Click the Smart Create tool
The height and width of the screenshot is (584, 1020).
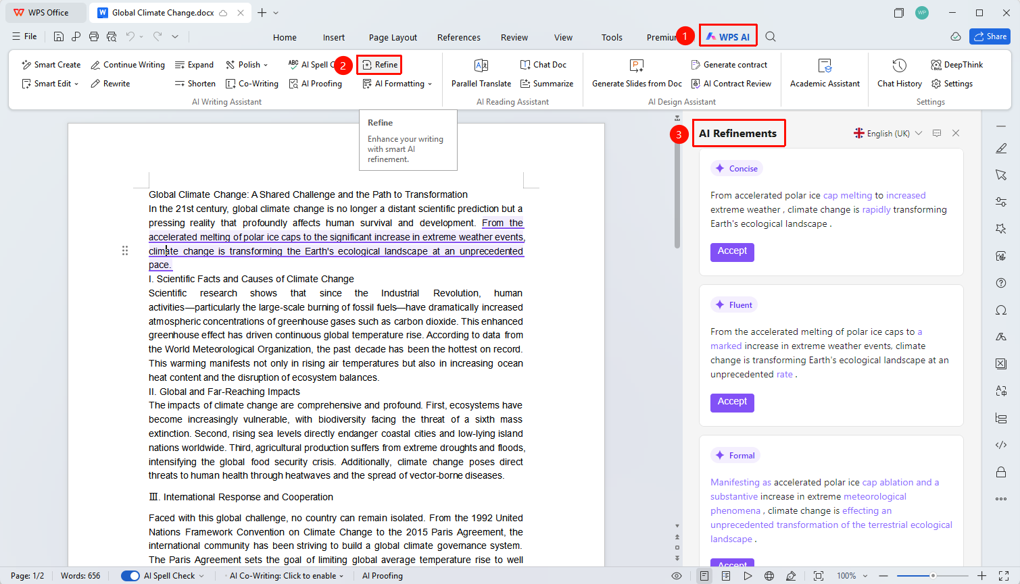51,65
